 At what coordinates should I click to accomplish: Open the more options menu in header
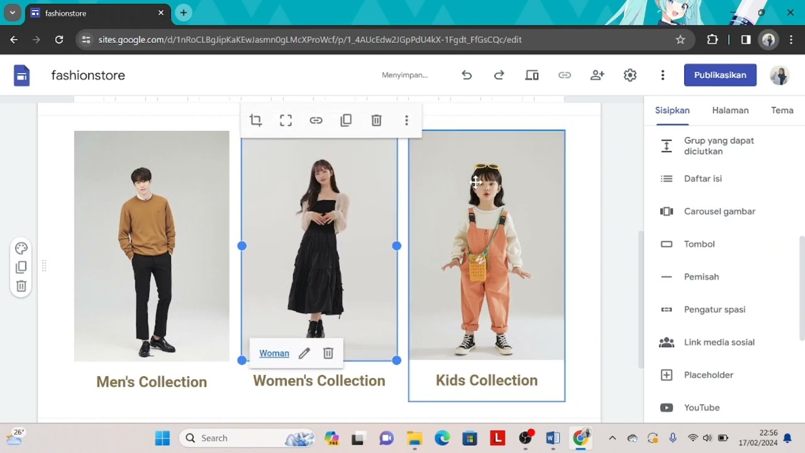click(662, 75)
